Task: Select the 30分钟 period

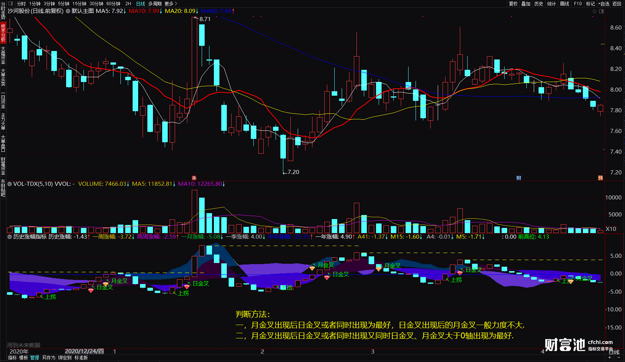Action: [x=96, y=4]
